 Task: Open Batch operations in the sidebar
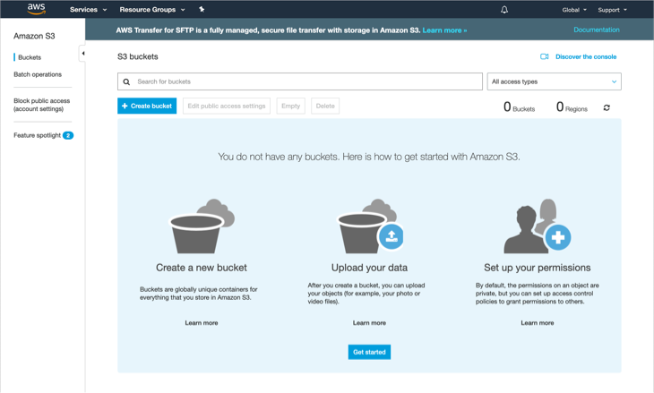pyautogui.click(x=38, y=74)
